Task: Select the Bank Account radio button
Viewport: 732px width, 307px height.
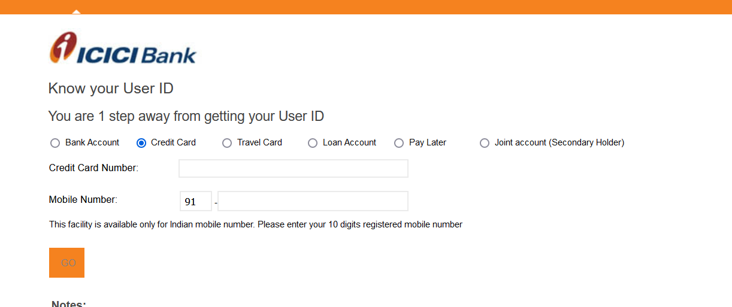Action: [55, 143]
